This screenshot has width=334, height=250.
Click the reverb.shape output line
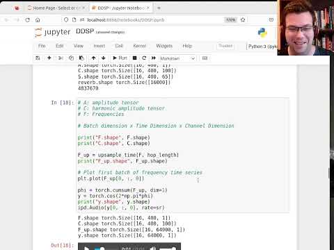pos(125,83)
